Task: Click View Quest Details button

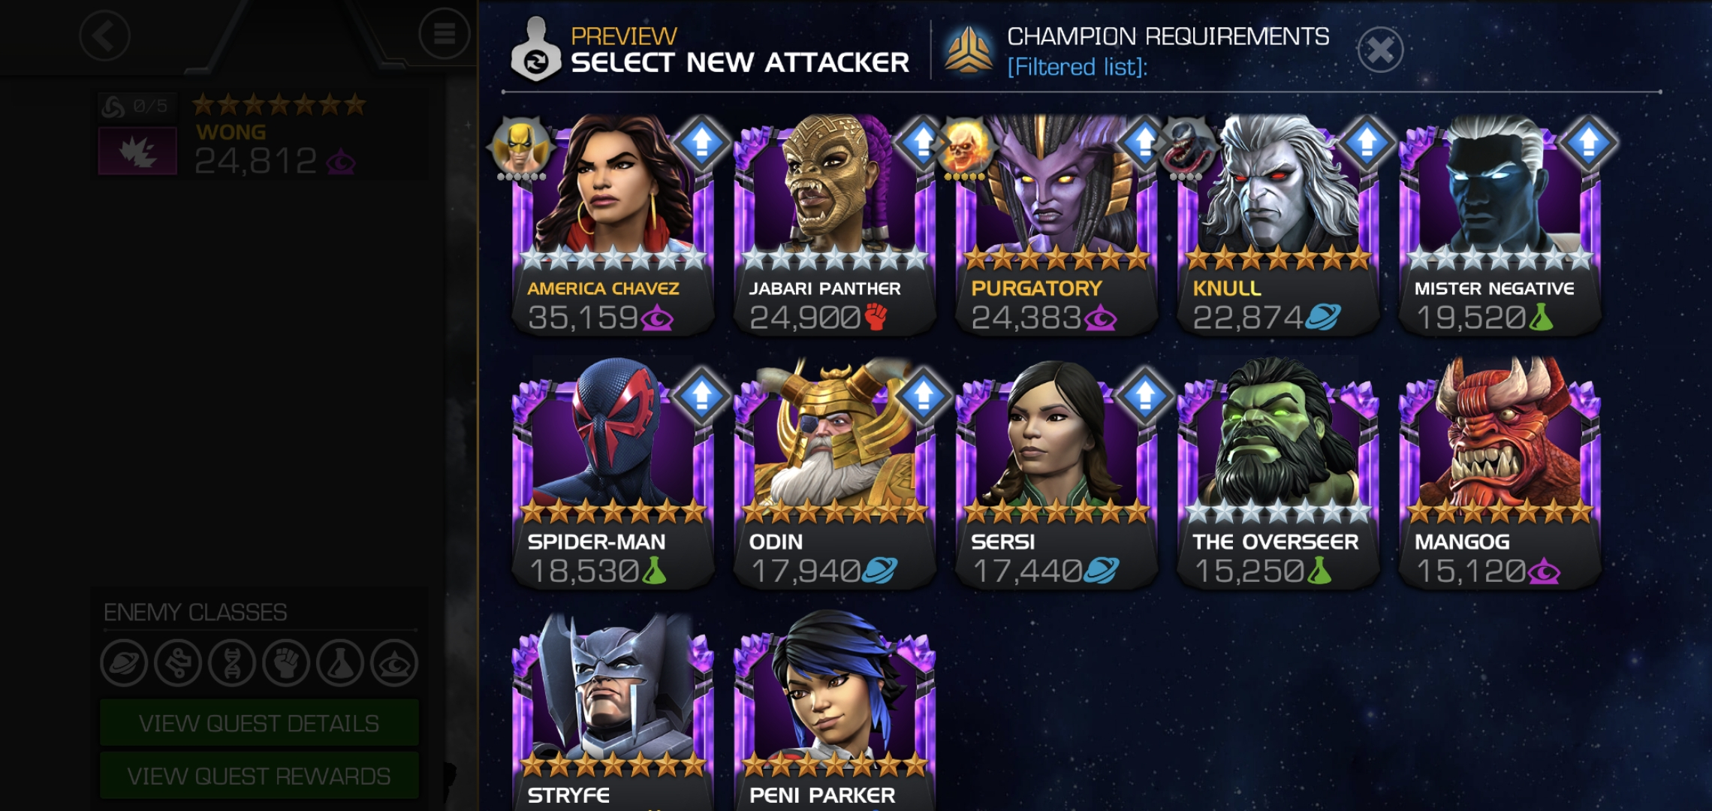Action: [x=259, y=722]
